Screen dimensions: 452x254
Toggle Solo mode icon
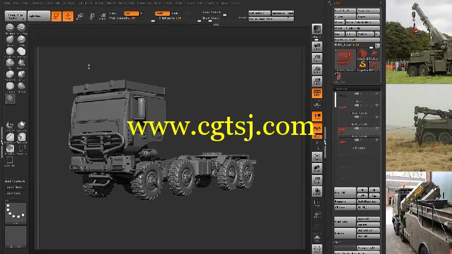(x=317, y=238)
